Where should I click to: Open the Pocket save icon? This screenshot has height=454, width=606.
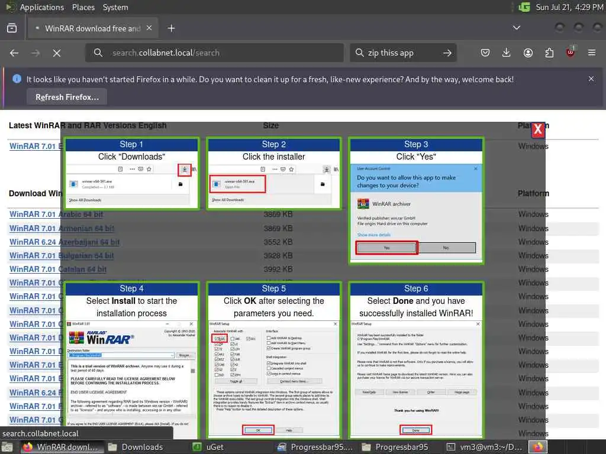coord(485,53)
